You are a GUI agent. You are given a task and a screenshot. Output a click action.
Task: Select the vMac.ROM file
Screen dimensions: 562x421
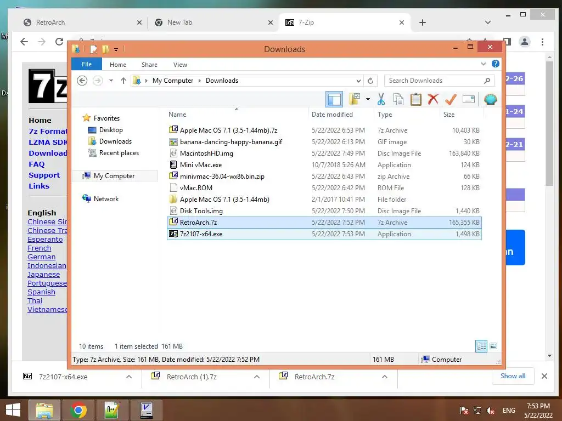click(324, 187)
